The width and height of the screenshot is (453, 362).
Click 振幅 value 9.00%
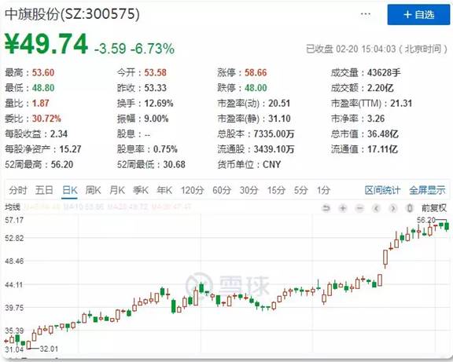point(156,119)
